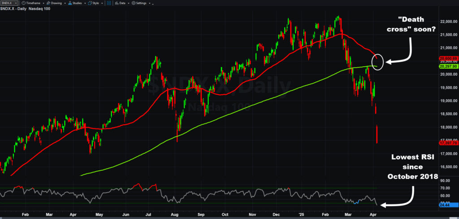Click the 90.00 RSI axis label

coord(446,181)
